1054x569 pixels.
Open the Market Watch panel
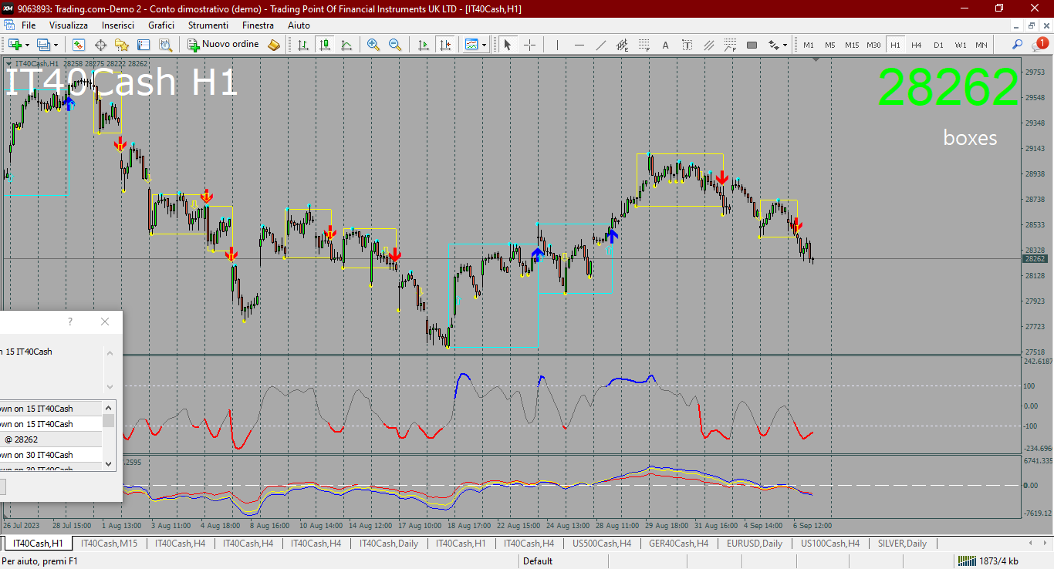[79, 45]
